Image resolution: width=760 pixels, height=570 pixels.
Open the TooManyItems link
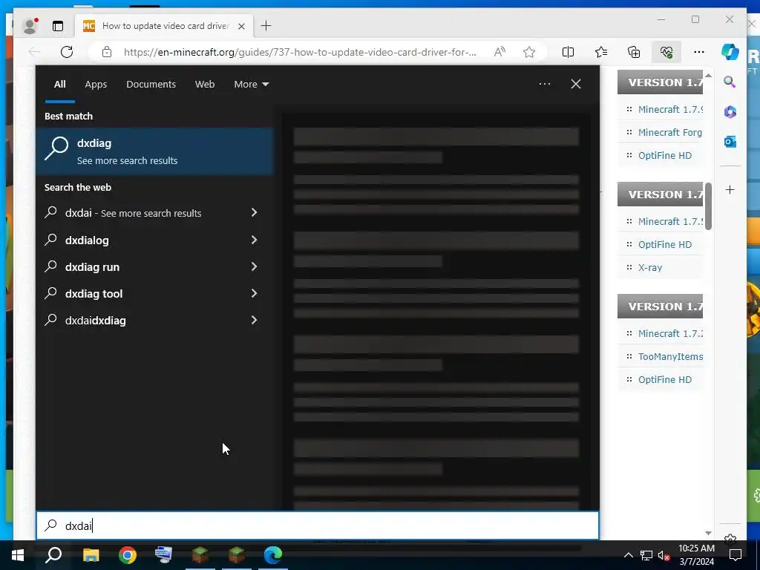click(x=670, y=357)
